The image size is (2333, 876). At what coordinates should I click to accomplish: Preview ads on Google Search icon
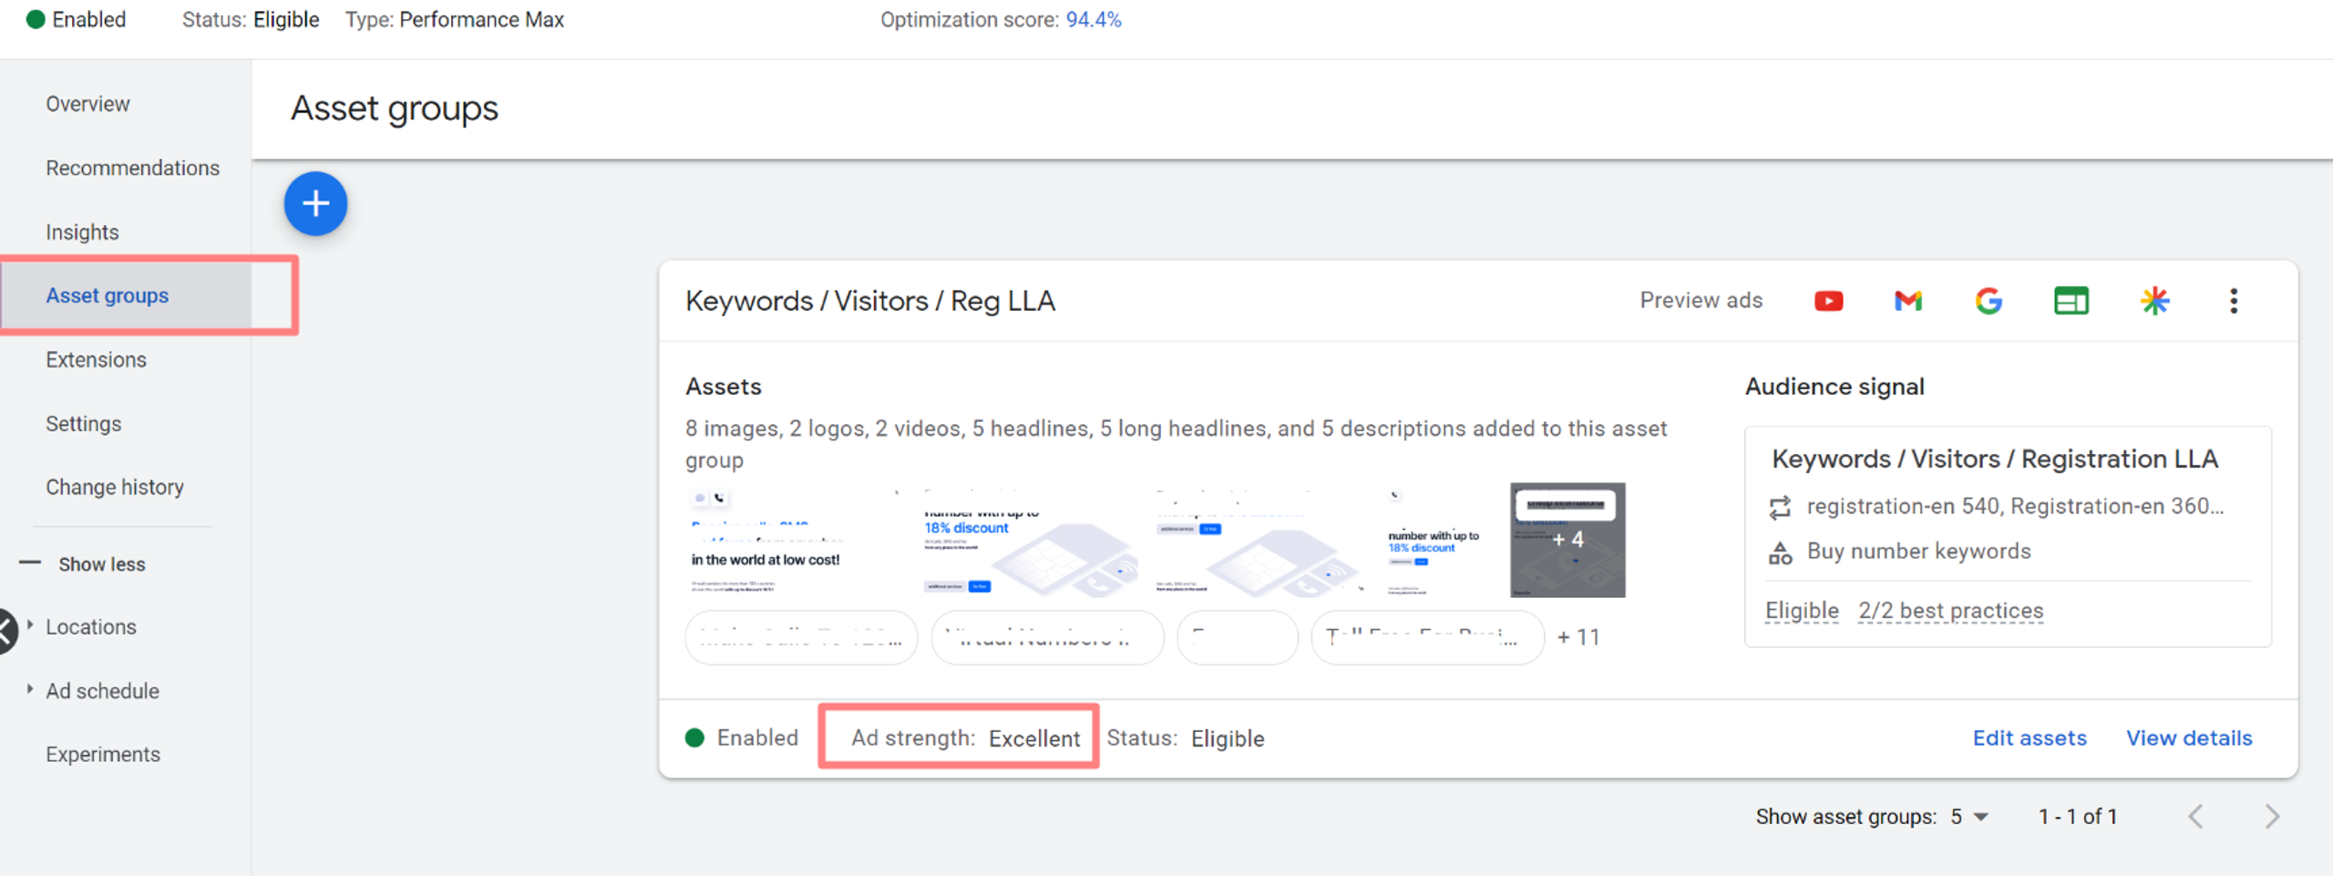click(x=1989, y=301)
